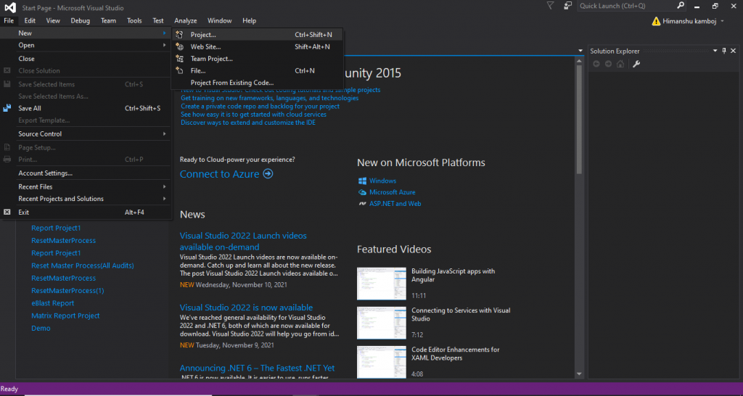Select Project From Existing Code
The height and width of the screenshot is (396, 743).
click(231, 83)
